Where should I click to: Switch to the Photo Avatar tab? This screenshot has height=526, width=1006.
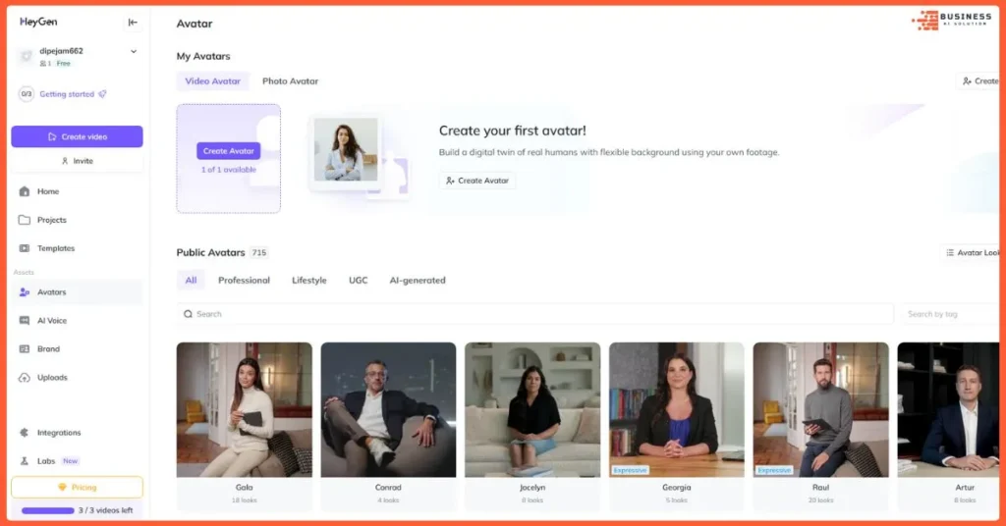click(290, 81)
